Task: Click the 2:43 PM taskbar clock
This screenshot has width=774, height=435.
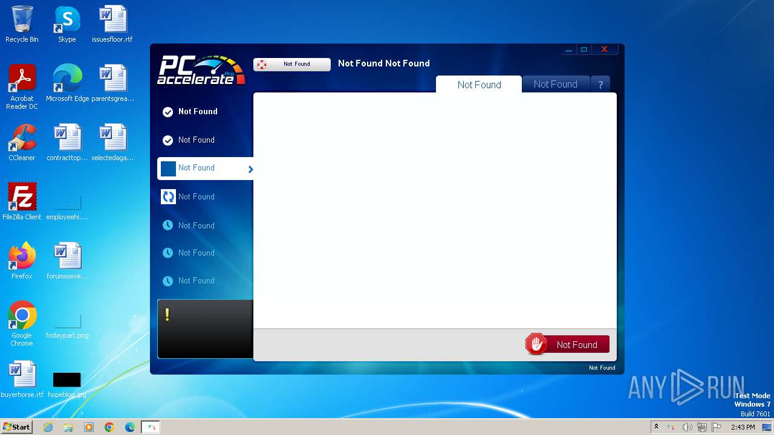Action: pyautogui.click(x=743, y=427)
